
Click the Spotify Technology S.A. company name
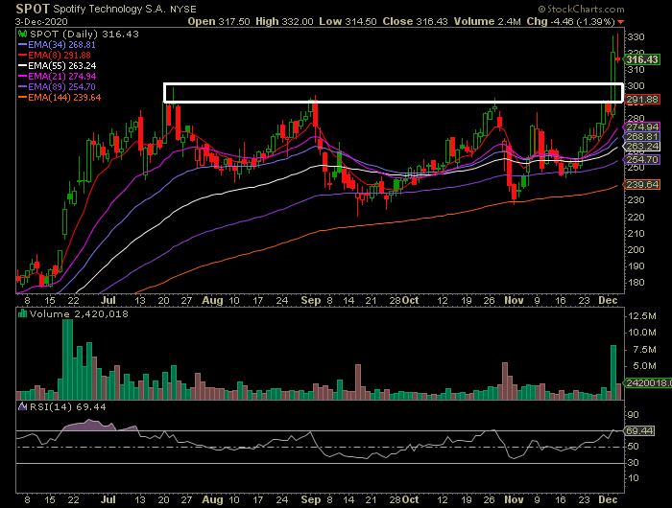109,9
